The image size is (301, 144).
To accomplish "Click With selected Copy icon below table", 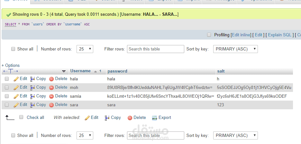I will point(107,118).
